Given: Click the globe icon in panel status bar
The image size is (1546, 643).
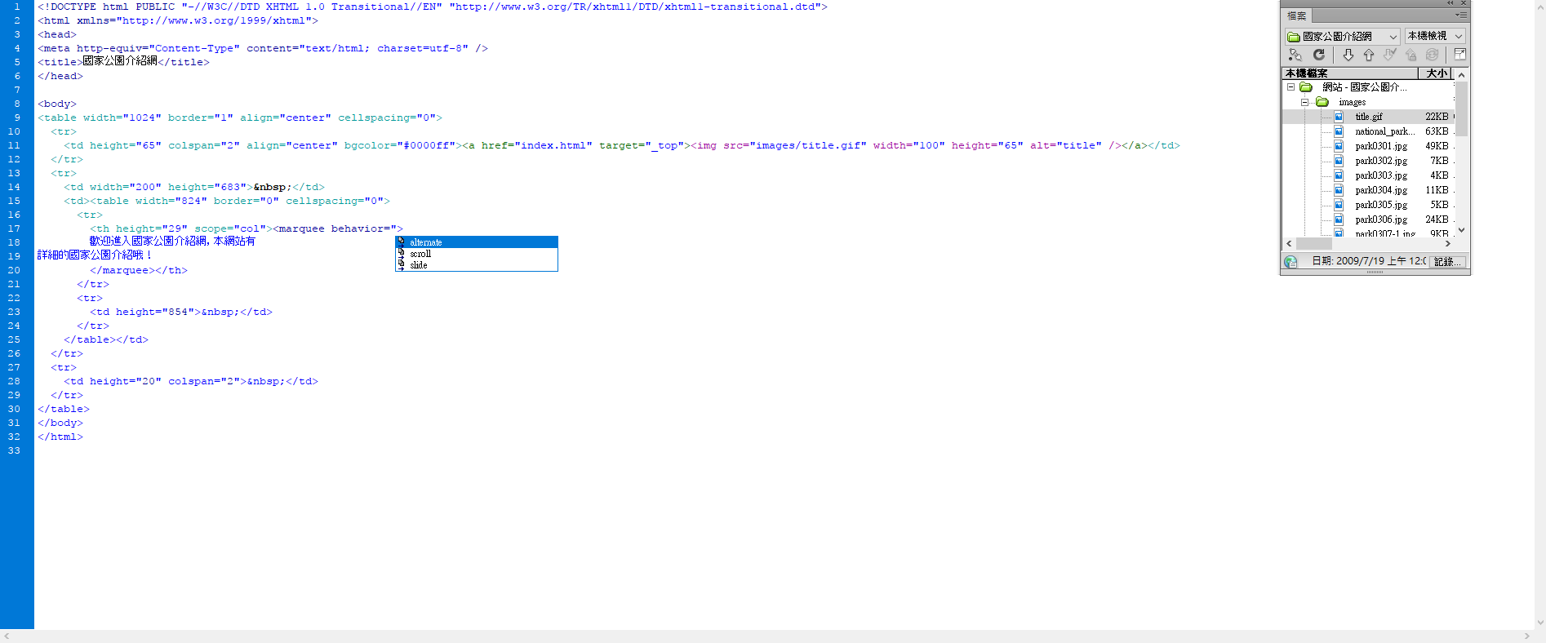Looking at the screenshot, I should pyautogui.click(x=1291, y=262).
